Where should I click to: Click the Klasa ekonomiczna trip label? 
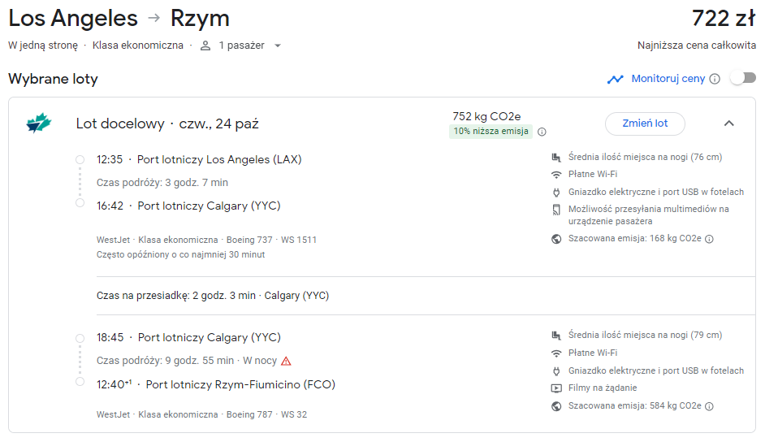coord(138,45)
